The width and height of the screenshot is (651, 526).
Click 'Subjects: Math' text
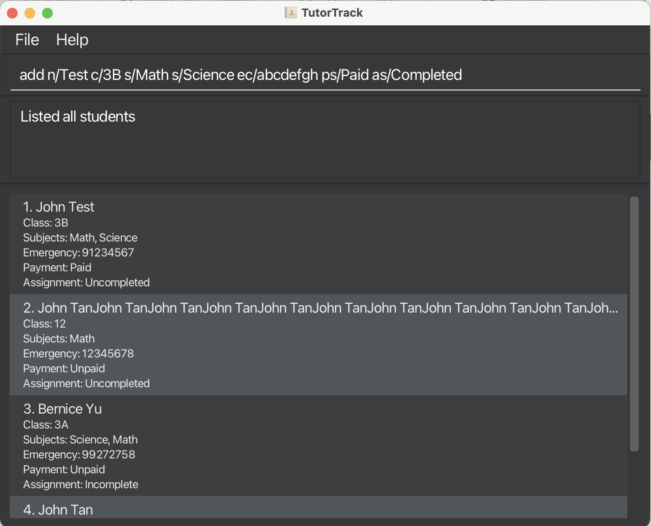pos(59,339)
